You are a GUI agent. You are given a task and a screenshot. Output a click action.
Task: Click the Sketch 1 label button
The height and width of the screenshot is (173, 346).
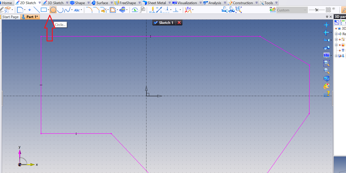pos(164,22)
